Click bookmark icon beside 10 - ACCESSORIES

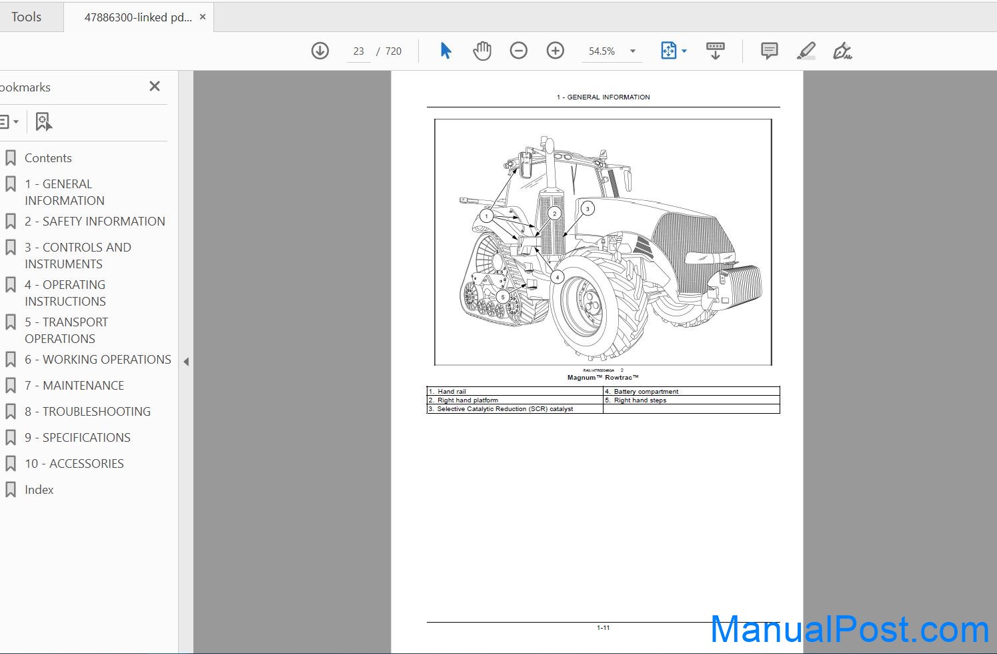coord(11,464)
